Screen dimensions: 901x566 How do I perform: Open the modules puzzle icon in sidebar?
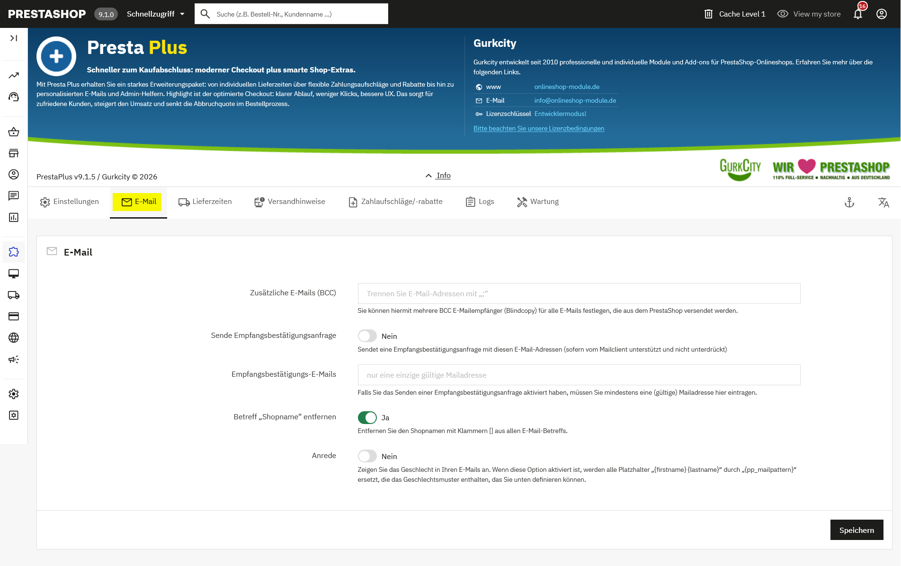coord(14,252)
